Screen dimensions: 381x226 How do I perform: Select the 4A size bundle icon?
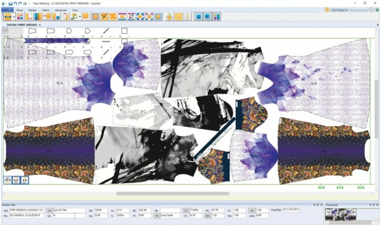click(x=25, y=180)
